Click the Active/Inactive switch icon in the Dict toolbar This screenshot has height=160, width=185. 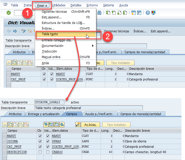tap(30, 31)
